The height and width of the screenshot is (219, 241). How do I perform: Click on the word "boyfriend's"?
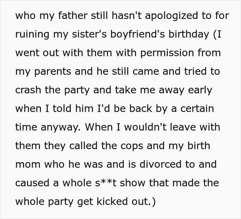138,34
